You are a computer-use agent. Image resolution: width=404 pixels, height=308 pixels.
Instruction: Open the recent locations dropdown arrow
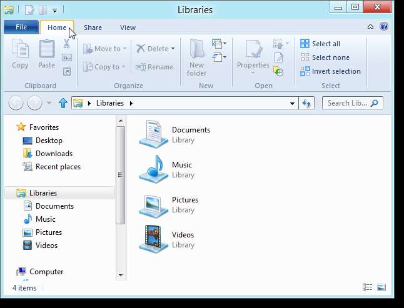tap(49, 103)
